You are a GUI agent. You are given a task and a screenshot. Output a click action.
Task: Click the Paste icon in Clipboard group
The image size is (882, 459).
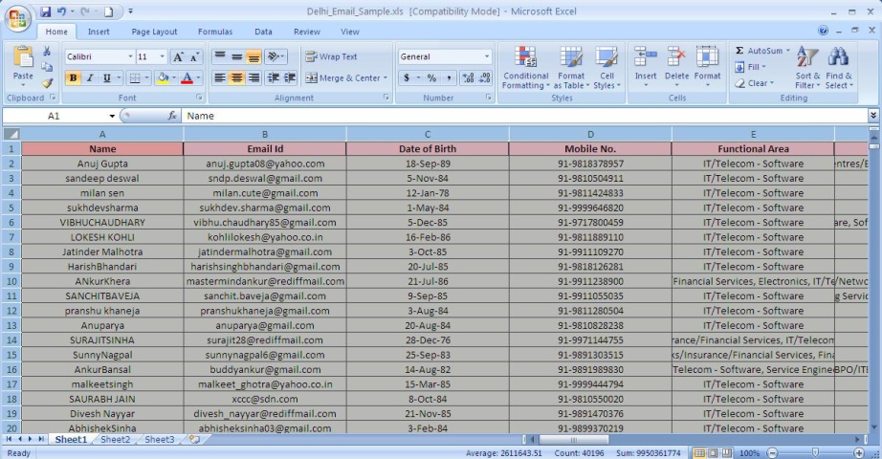click(x=23, y=61)
